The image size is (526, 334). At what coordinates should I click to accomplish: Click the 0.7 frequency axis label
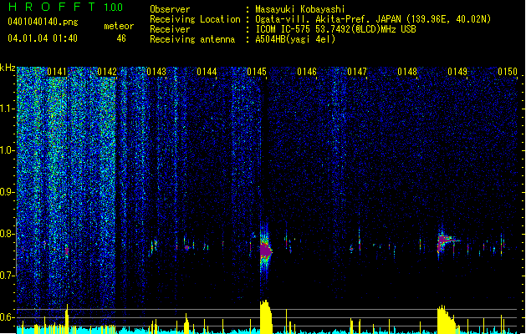tap(7, 276)
